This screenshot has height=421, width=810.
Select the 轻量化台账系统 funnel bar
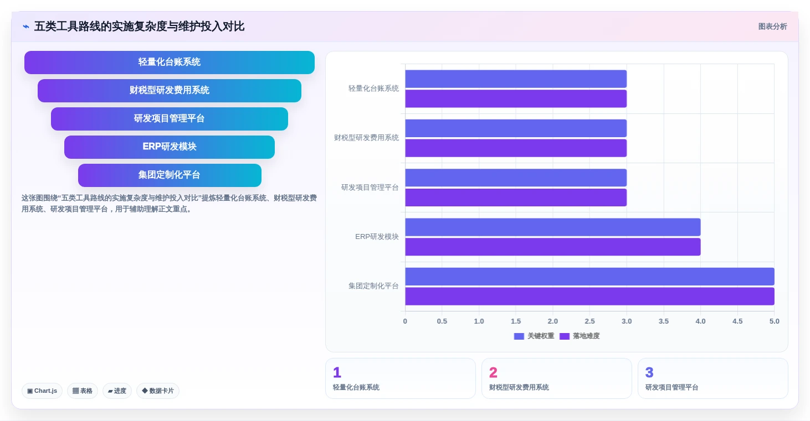(x=170, y=63)
